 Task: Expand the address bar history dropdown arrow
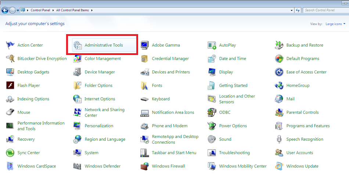[x=292, y=10]
